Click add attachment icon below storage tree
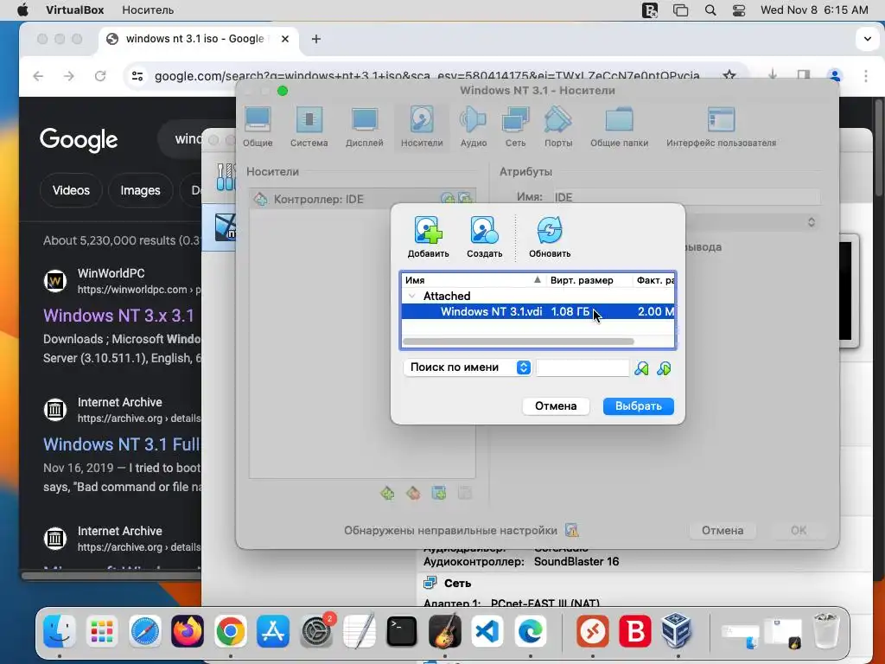This screenshot has width=885, height=664. (438, 494)
